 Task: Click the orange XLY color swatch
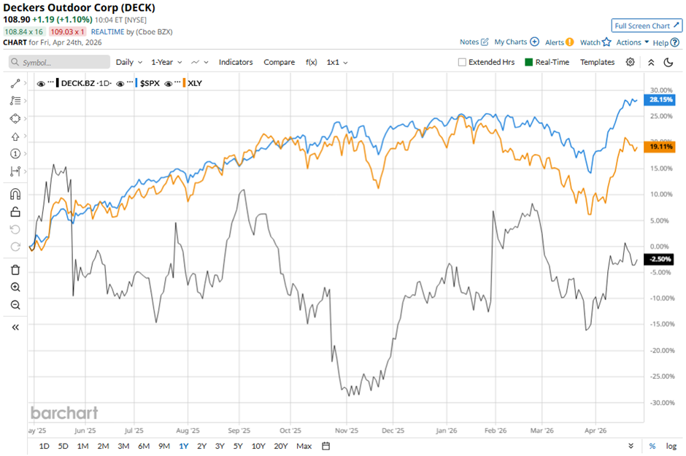[184, 83]
